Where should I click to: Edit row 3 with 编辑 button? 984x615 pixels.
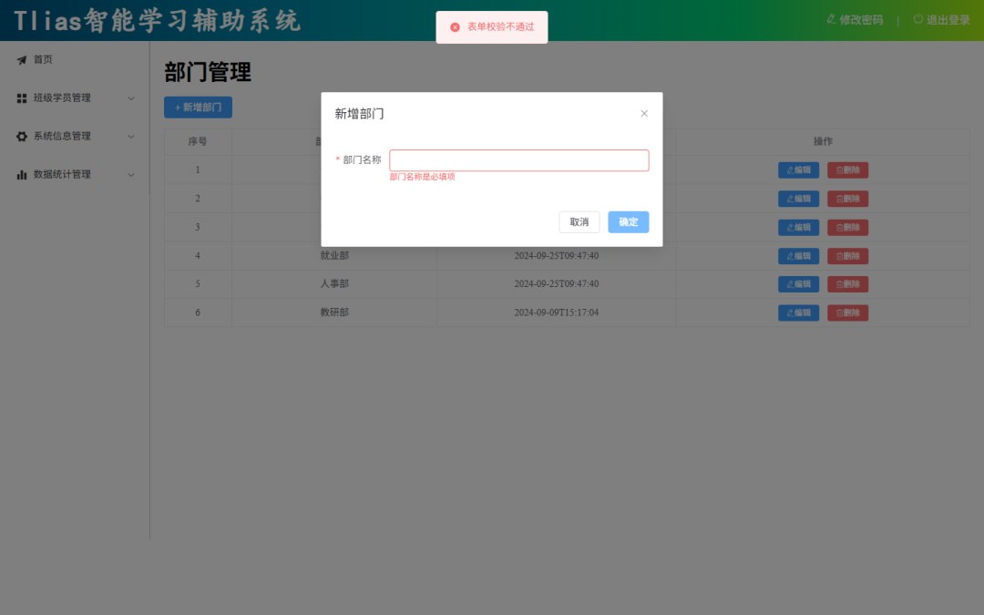[x=798, y=227]
